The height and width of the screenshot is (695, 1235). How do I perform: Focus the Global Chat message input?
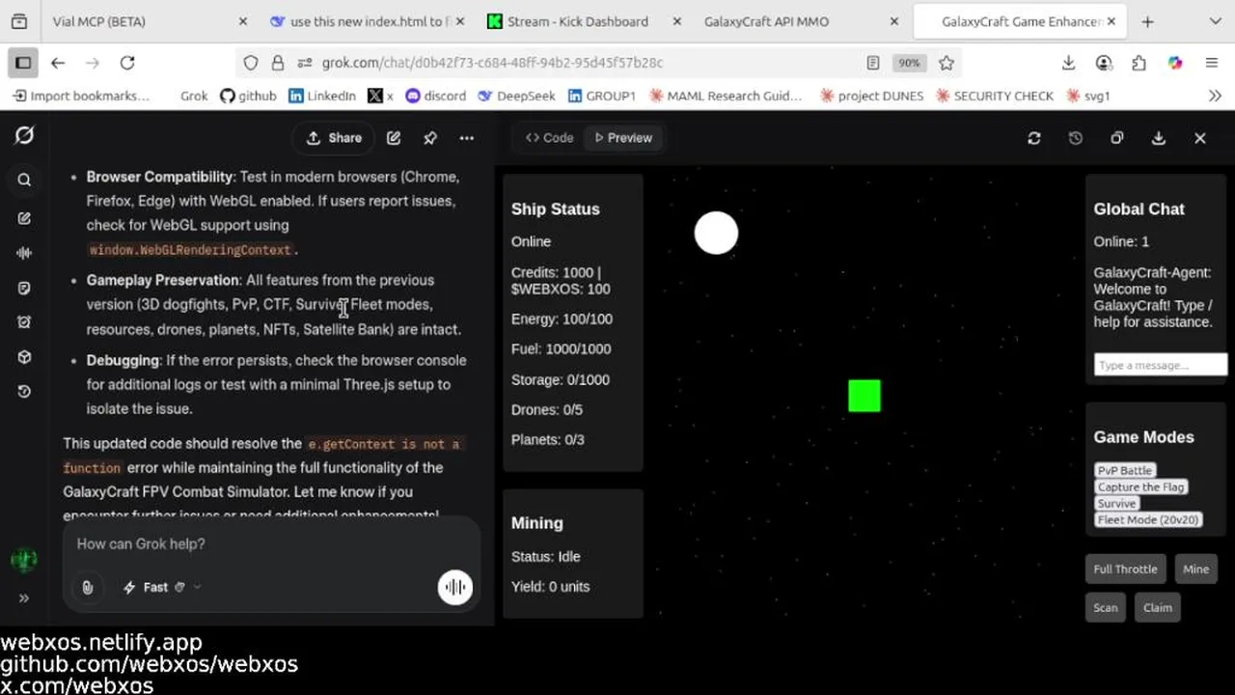(1160, 365)
